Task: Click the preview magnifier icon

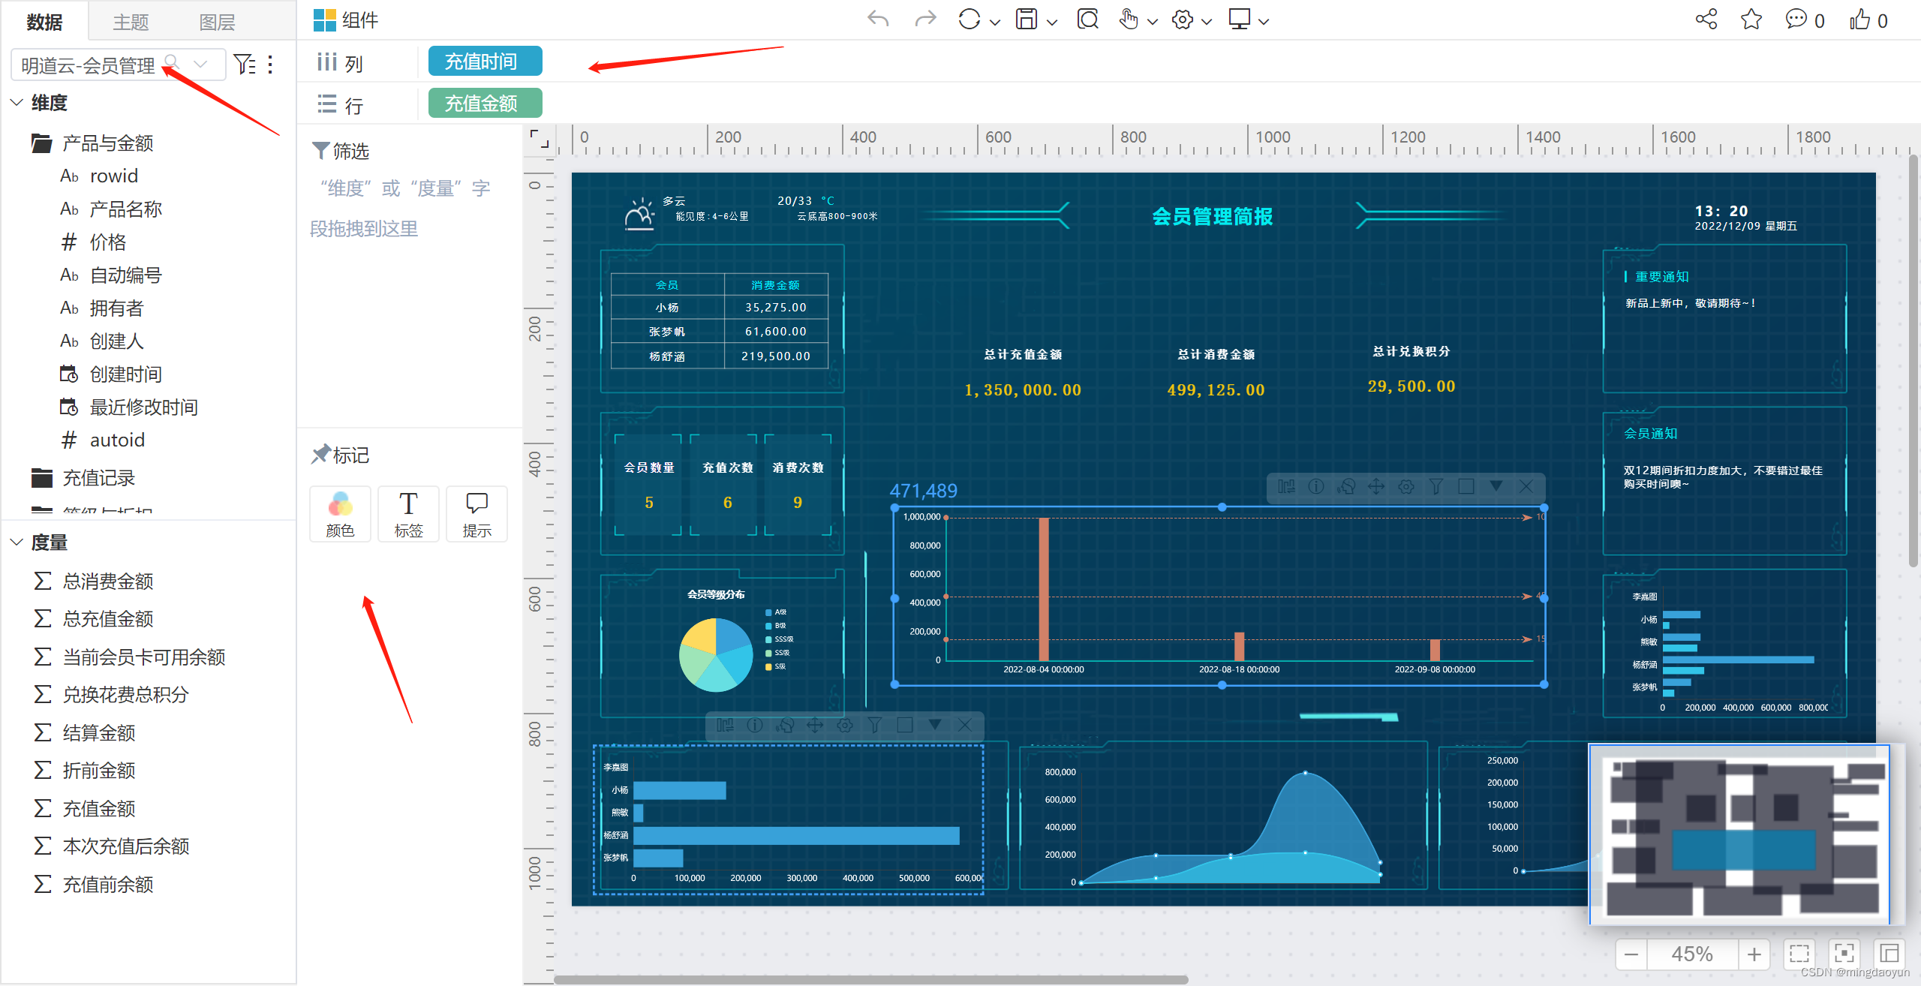Action: coord(1087,20)
